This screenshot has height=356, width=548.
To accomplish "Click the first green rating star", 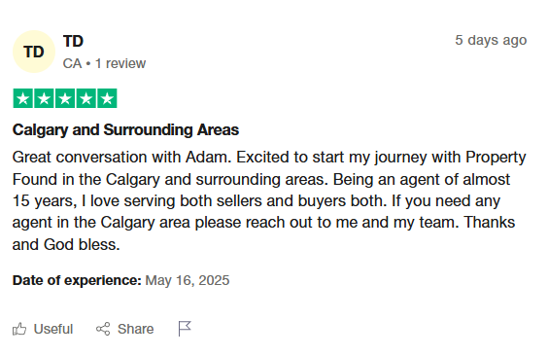I will pyautogui.click(x=23, y=98).
